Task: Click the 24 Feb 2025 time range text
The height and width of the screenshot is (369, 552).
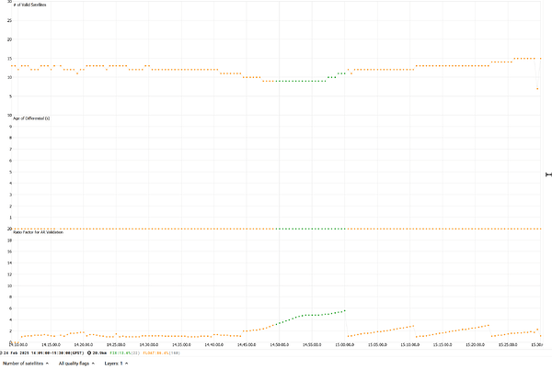Action: pyautogui.click(x=43, y=352)
